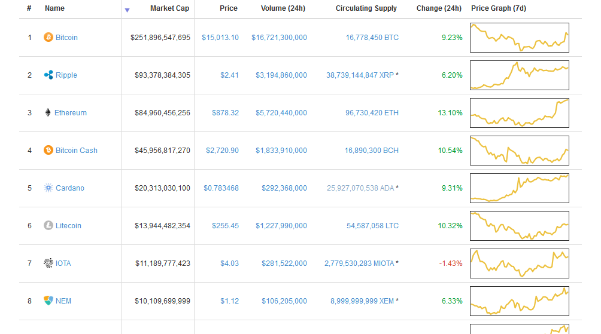Click Litecoin volume $1,227,990,000
This screenshot has height=334, width=601.
click(x=281, y=226)
